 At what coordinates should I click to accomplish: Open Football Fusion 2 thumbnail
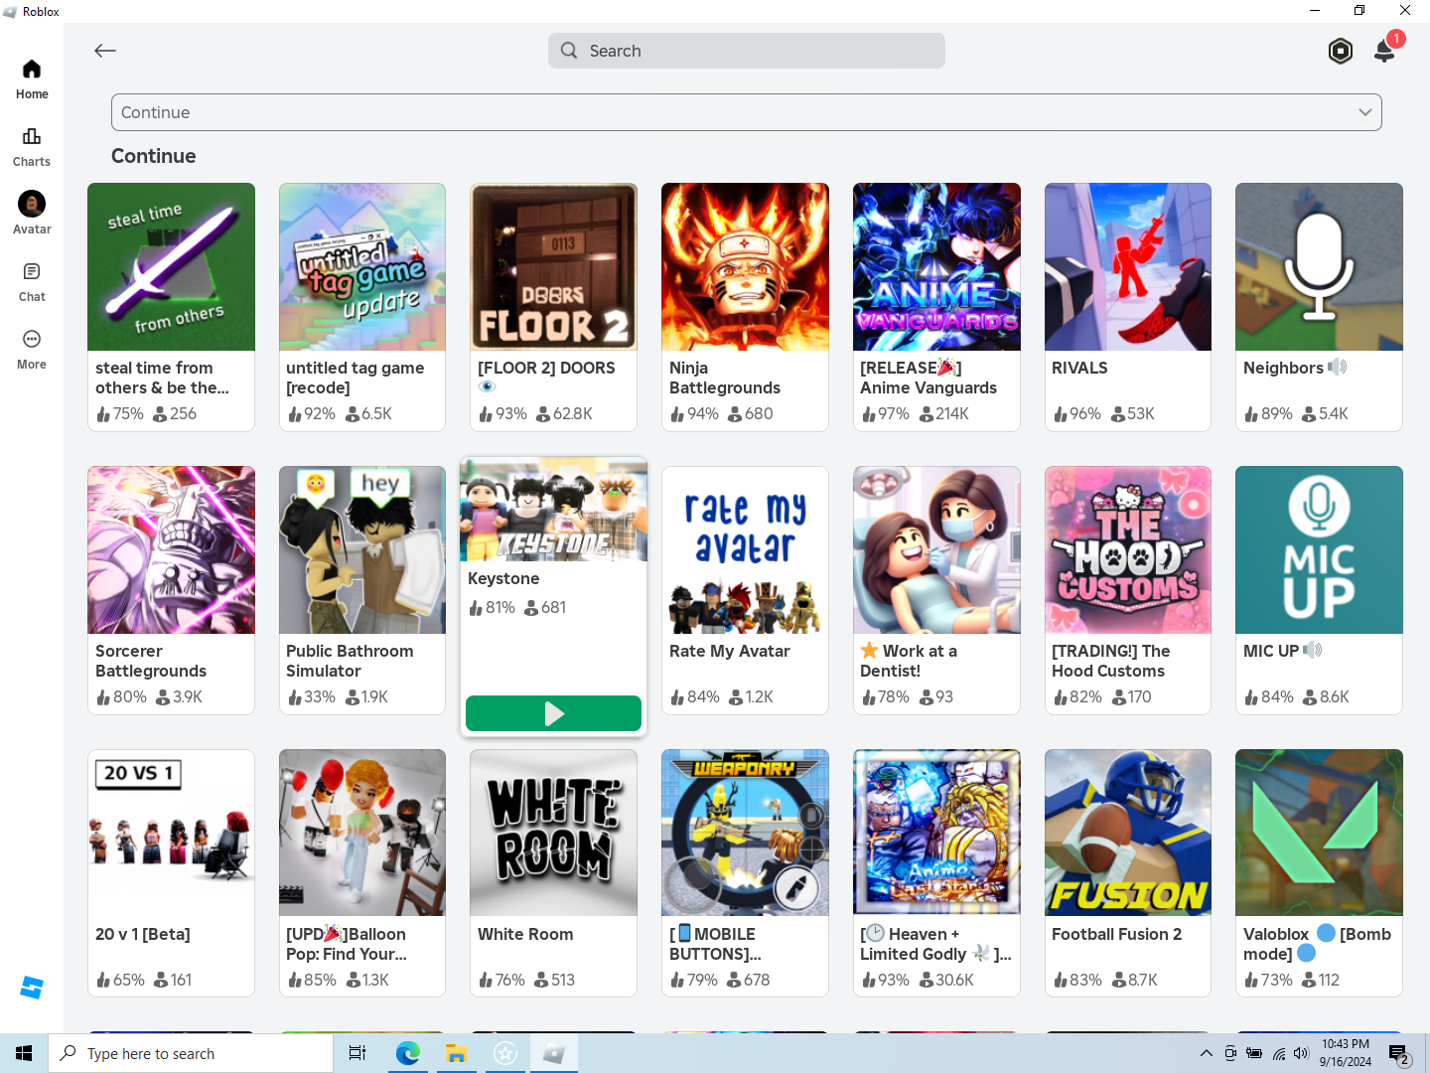click(1128, 833)
